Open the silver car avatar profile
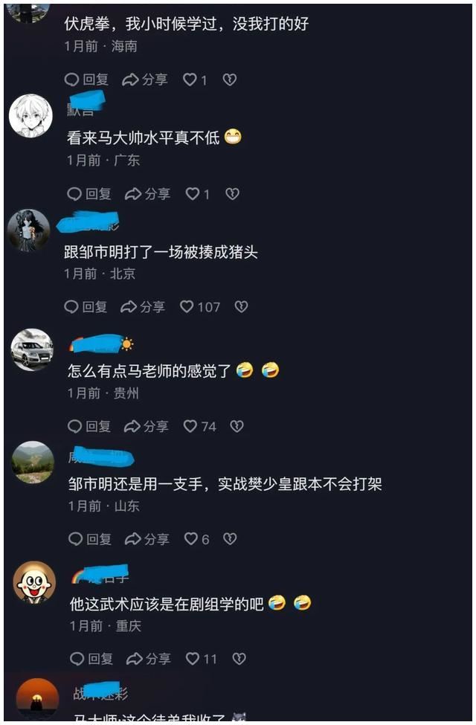 coord(32,350)
